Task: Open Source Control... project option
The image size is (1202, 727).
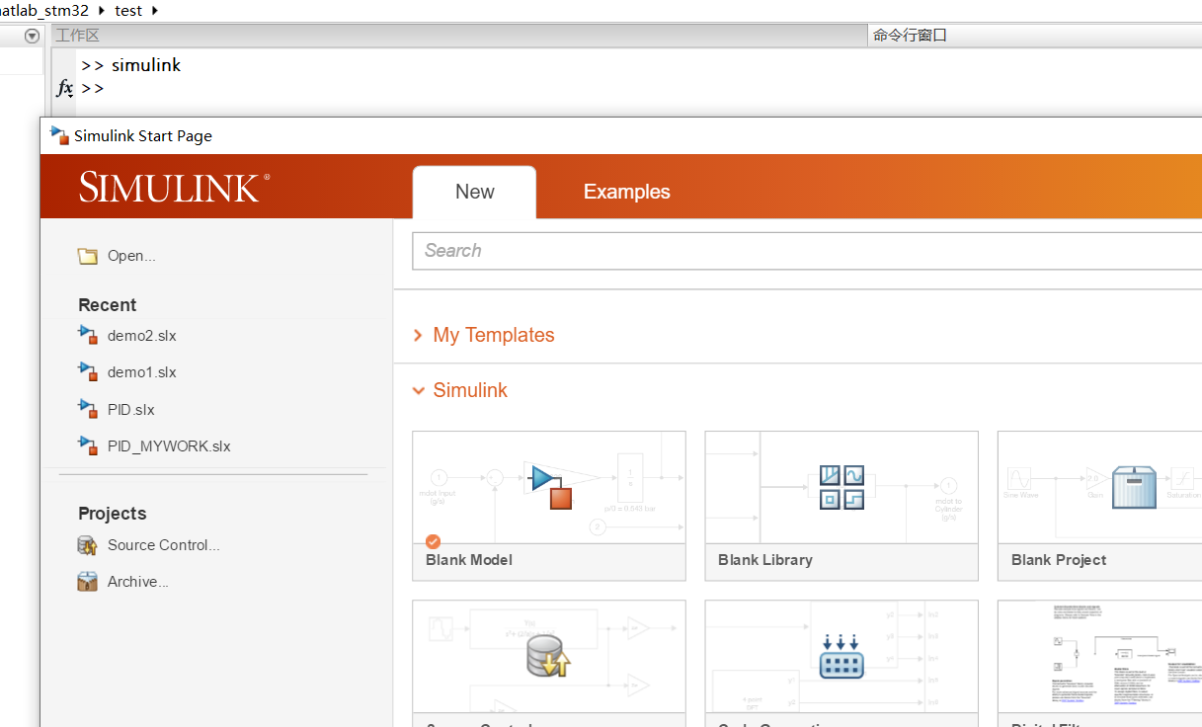Action: click(164, 545)
